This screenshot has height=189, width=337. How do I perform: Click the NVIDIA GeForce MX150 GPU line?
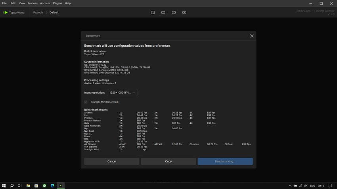[x=106, y=70]
